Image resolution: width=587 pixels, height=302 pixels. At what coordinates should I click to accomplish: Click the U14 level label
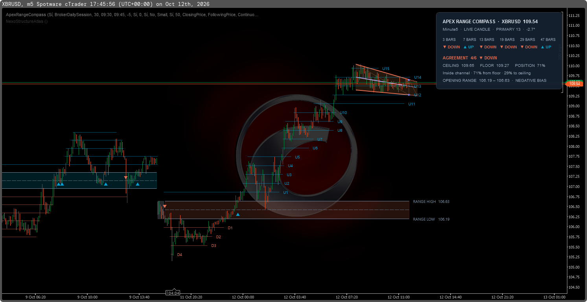(418, 77)
